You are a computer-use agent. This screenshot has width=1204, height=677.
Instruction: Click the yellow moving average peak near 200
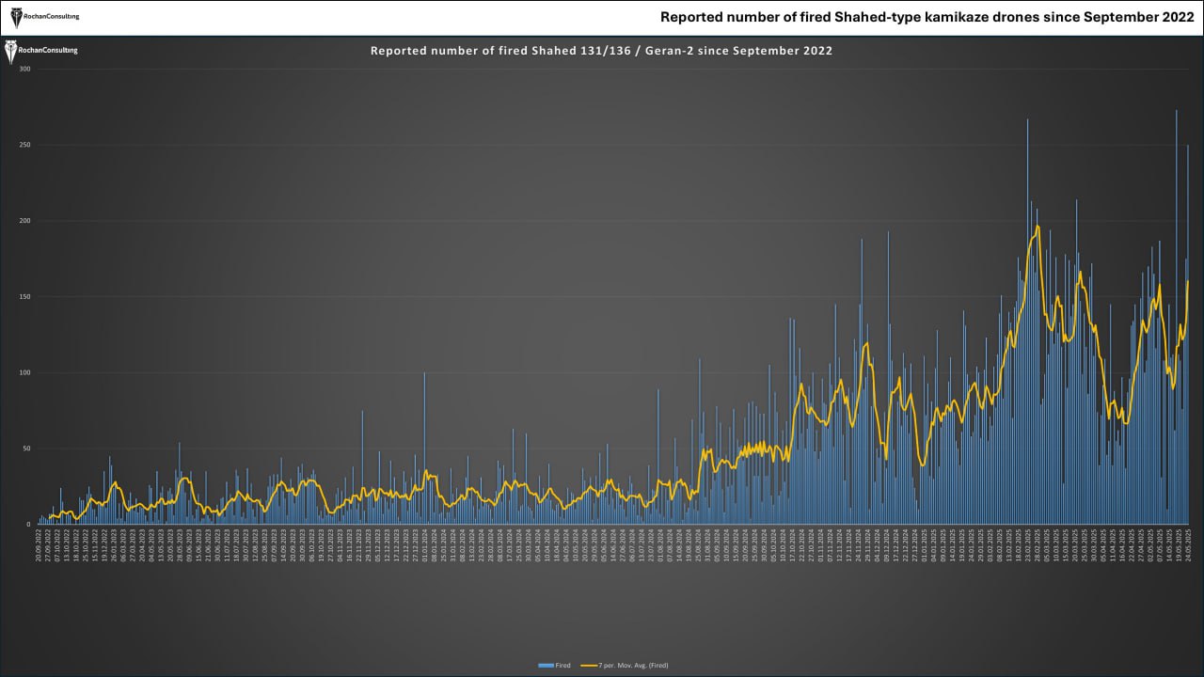click(x=1037, y=227)
